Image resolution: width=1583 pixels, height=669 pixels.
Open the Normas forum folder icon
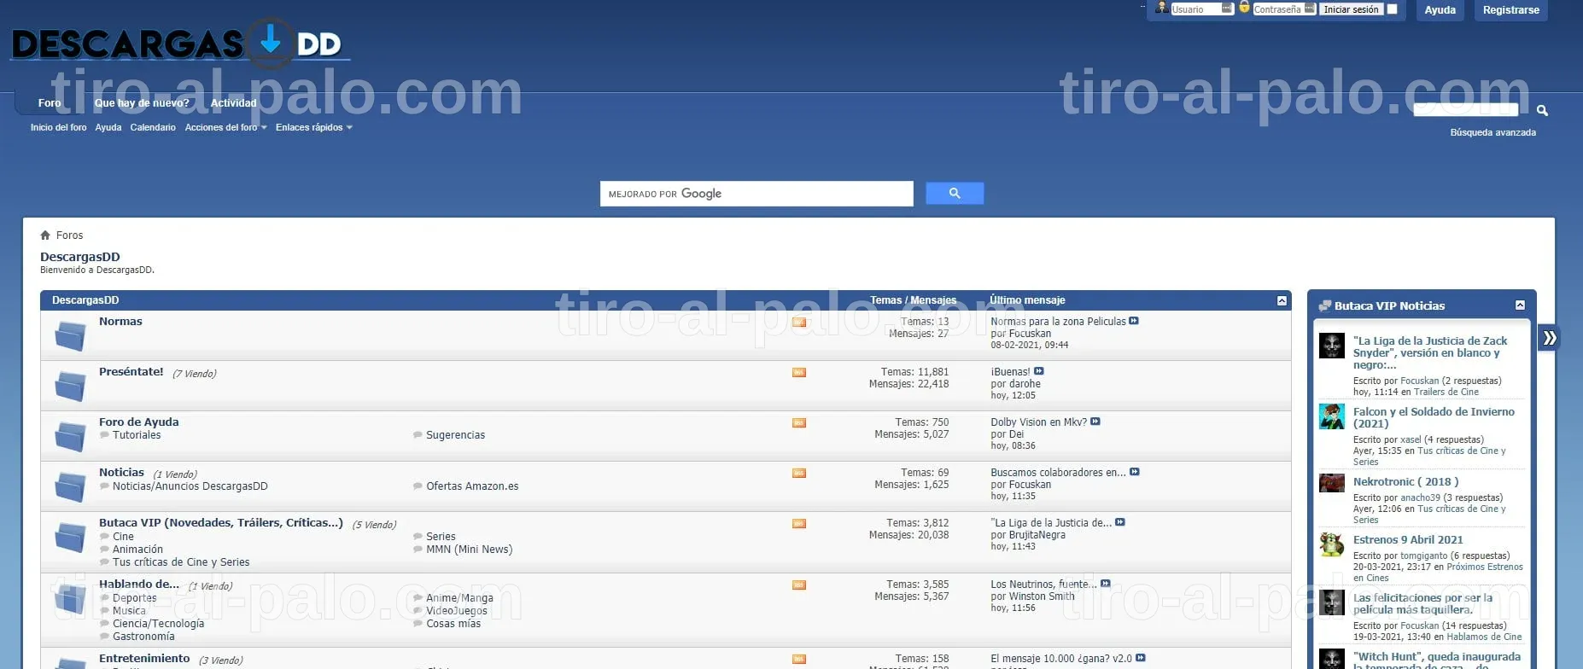(70, 335)
